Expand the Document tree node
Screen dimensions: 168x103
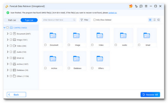pyautogui.click(x=8, y=34)
